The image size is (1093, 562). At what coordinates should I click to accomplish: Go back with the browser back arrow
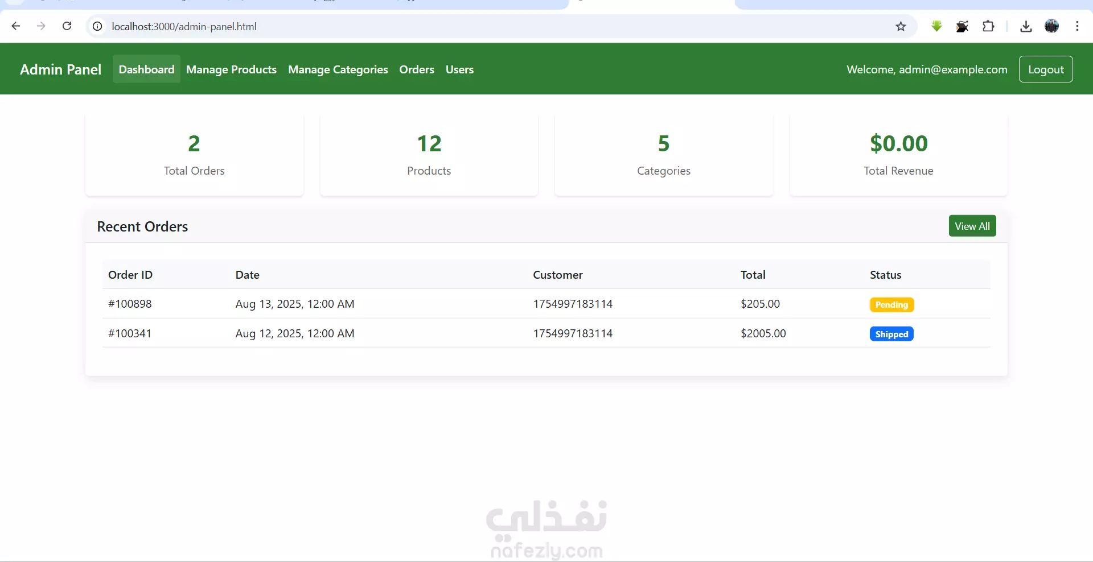(x=16, y=26)
